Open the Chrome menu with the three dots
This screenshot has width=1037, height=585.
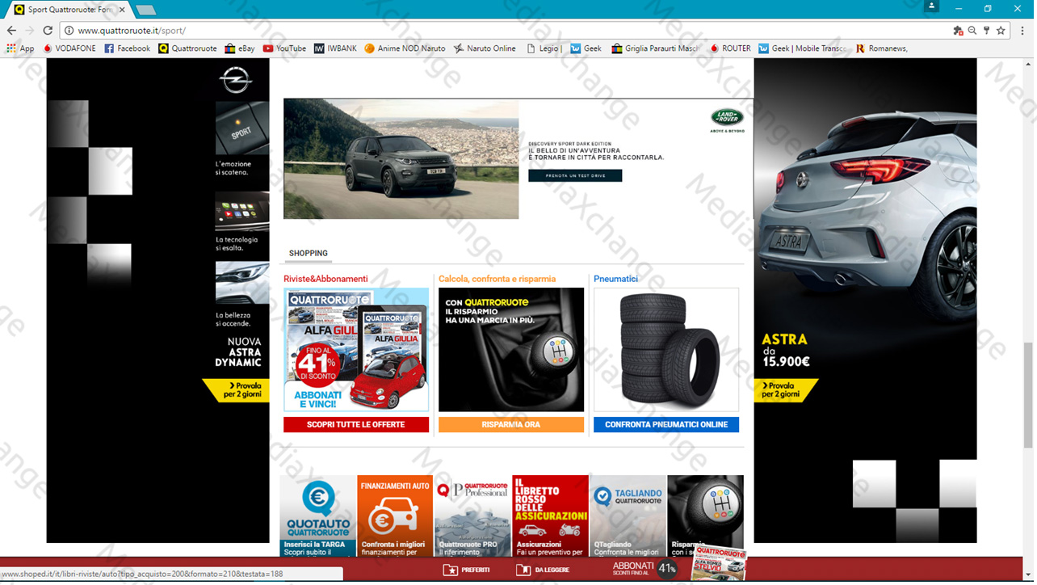1022,31
